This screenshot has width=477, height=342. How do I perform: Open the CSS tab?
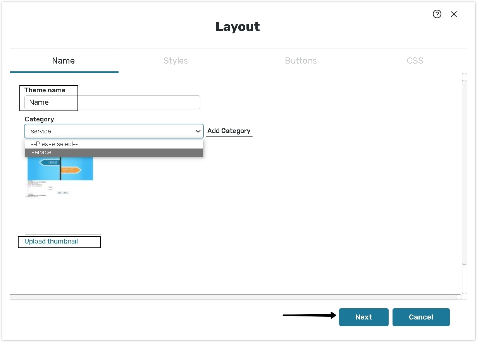[x=415, y=60]
